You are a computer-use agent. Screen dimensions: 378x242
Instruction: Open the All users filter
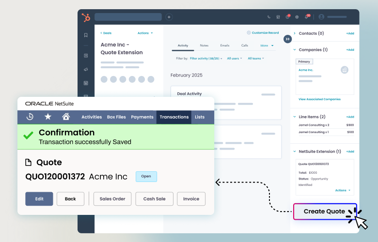point(235,59)
